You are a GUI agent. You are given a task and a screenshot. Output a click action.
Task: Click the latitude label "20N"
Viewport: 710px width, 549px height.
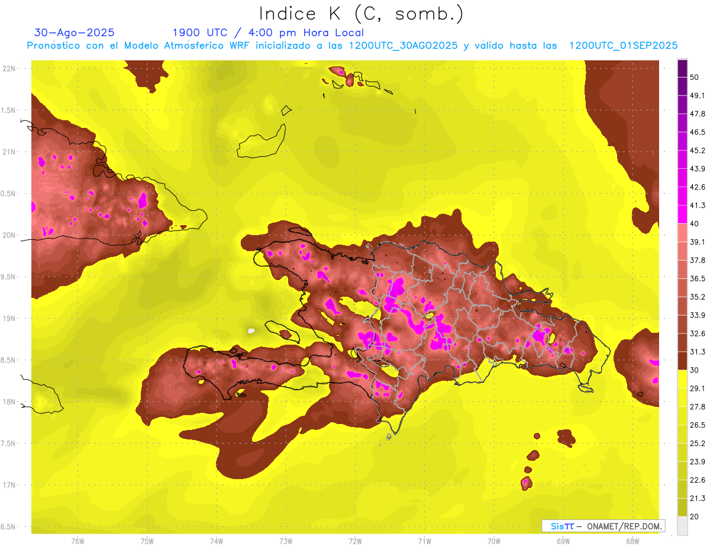click(x=9, y=235)
